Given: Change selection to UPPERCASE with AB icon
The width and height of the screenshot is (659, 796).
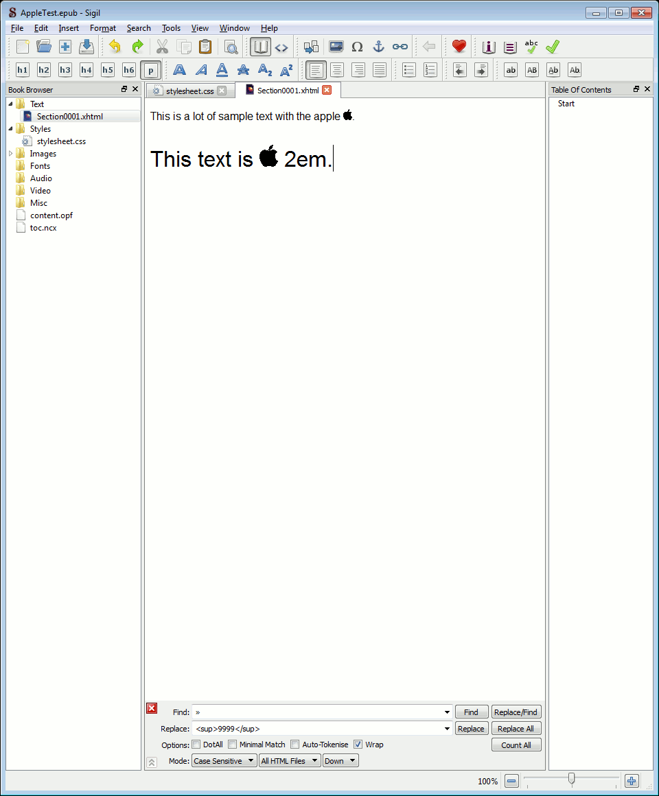Looking at the screenshot, I should click(x=532, y=70).
